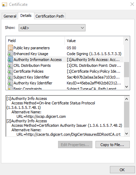This screenshot has height=175, width=136.
Task: Click the 5ac4b97b2a0aa3a5ea7103c0... value
Action: point(93,77)
